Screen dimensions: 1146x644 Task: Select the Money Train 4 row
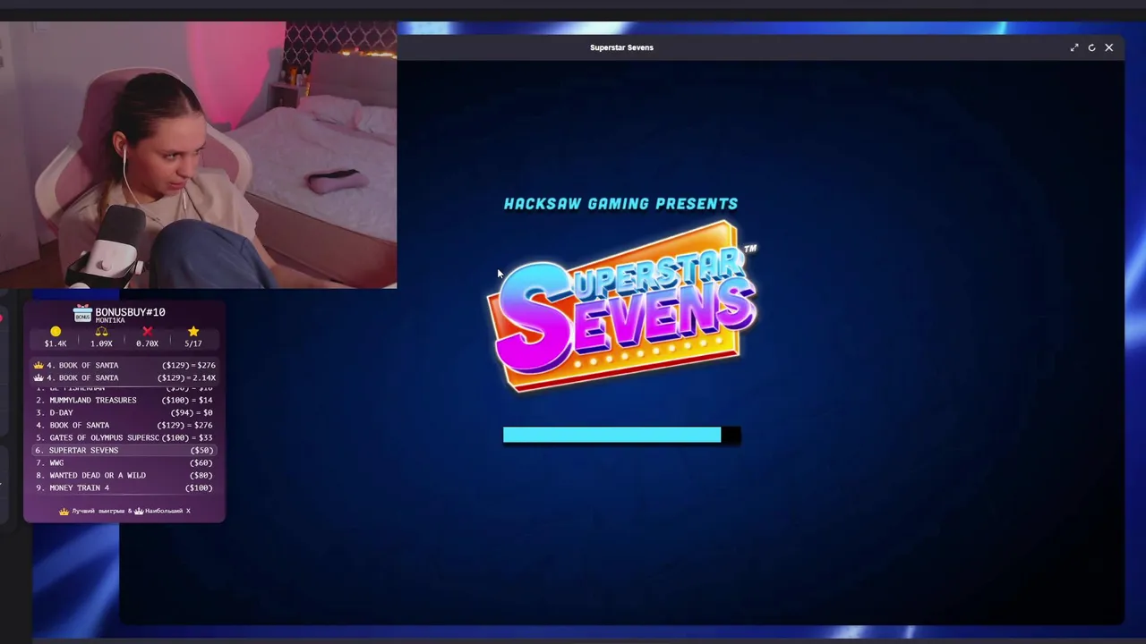pos(124,487)
